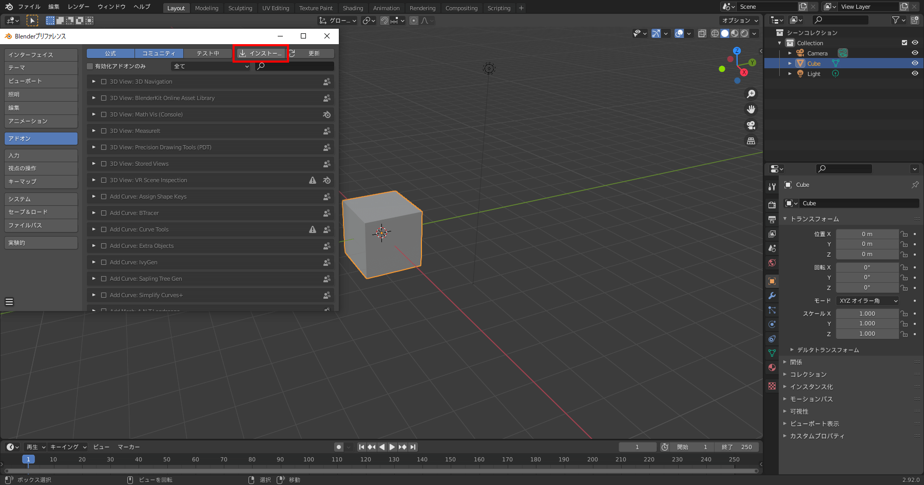Viewport: 924px width, 485px height.
Task: Toggle camera view icon in viewport
Action: point(751,125)
